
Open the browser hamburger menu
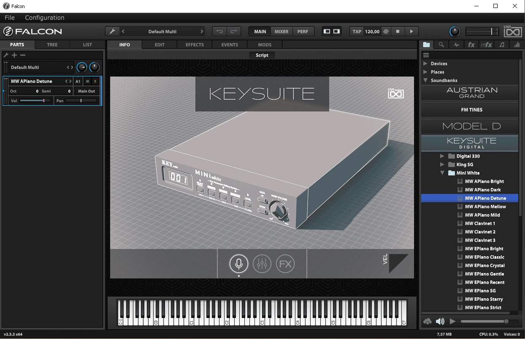click(x=426, y=55)
